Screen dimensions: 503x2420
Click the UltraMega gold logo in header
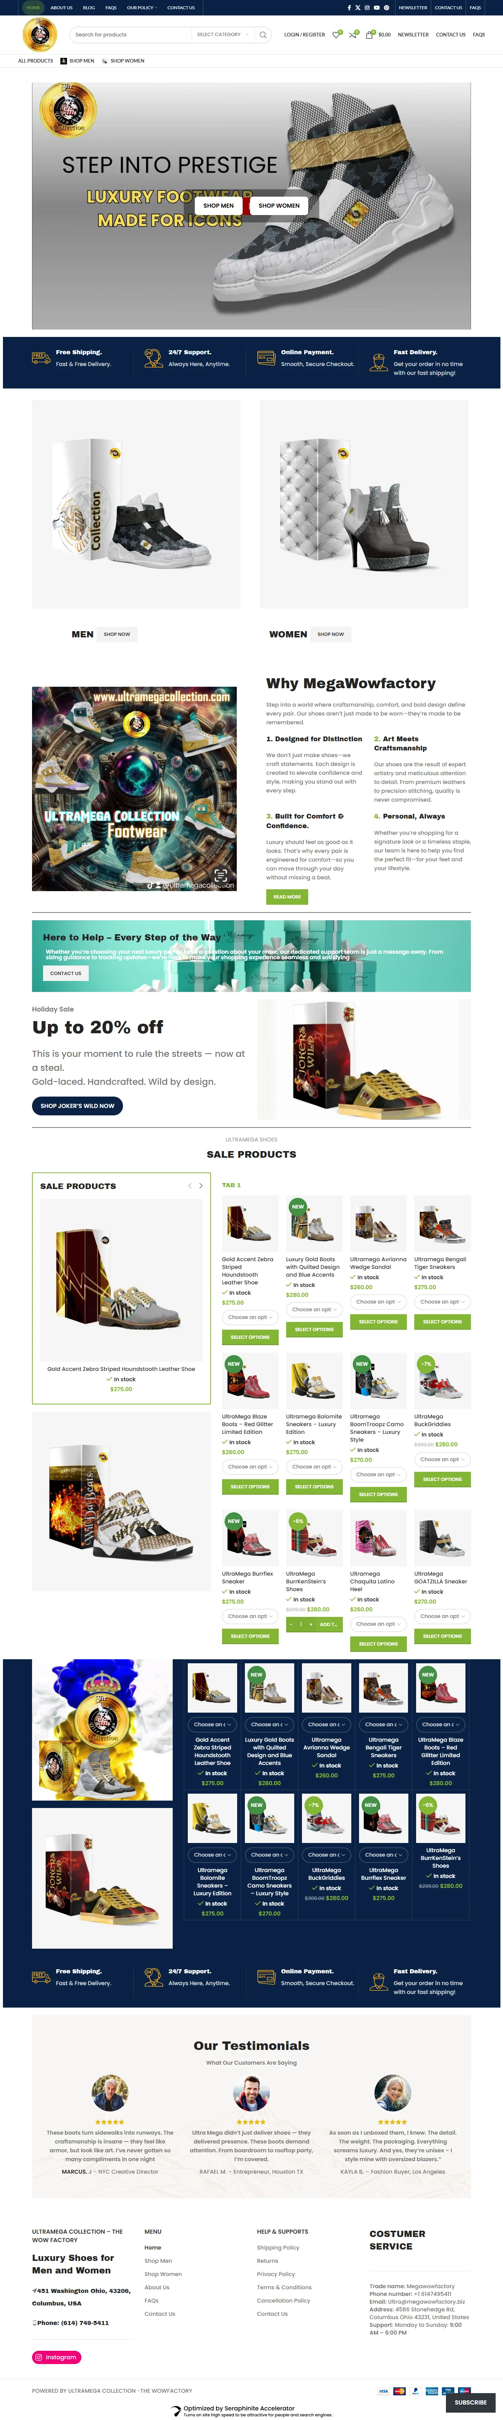pyautogui.click(x=39, y=35)
